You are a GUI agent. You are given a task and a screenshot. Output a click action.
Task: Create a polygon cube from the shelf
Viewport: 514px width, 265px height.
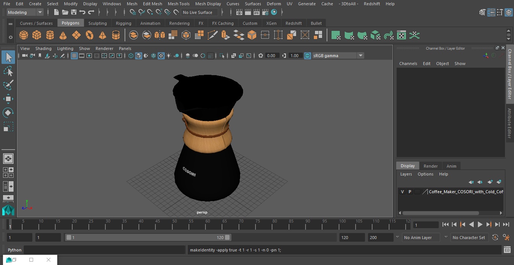(37, 35)
